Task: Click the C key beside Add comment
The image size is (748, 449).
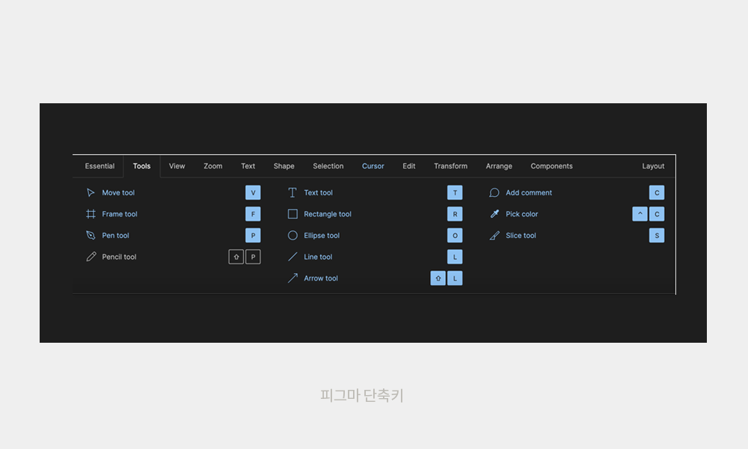Action: pyautogui.click(x=657, y=193)
